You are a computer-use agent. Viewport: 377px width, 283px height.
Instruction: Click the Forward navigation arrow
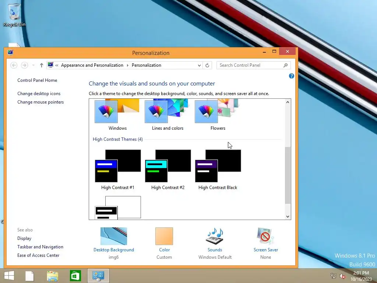[24, 65]
